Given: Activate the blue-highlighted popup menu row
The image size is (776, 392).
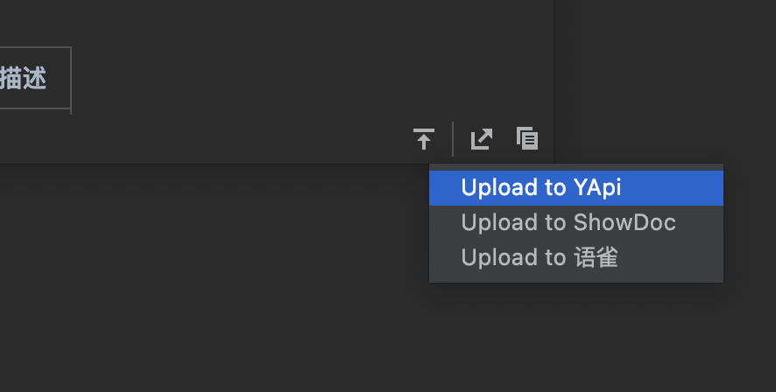Looking at the screenshot, I should [576, 188].
